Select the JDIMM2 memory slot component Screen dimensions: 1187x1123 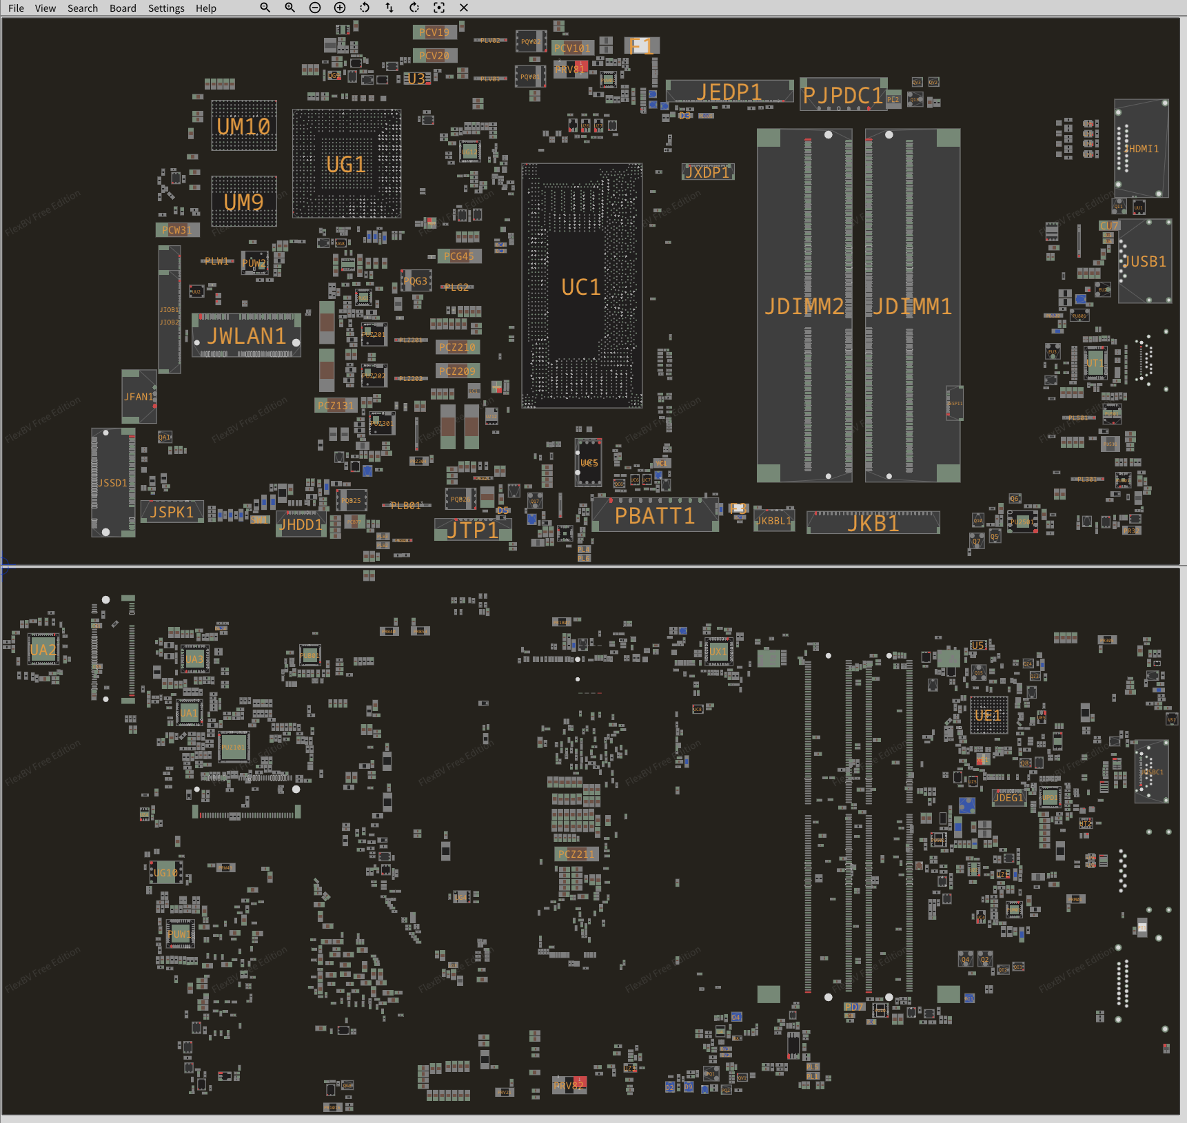pos(804,306)
